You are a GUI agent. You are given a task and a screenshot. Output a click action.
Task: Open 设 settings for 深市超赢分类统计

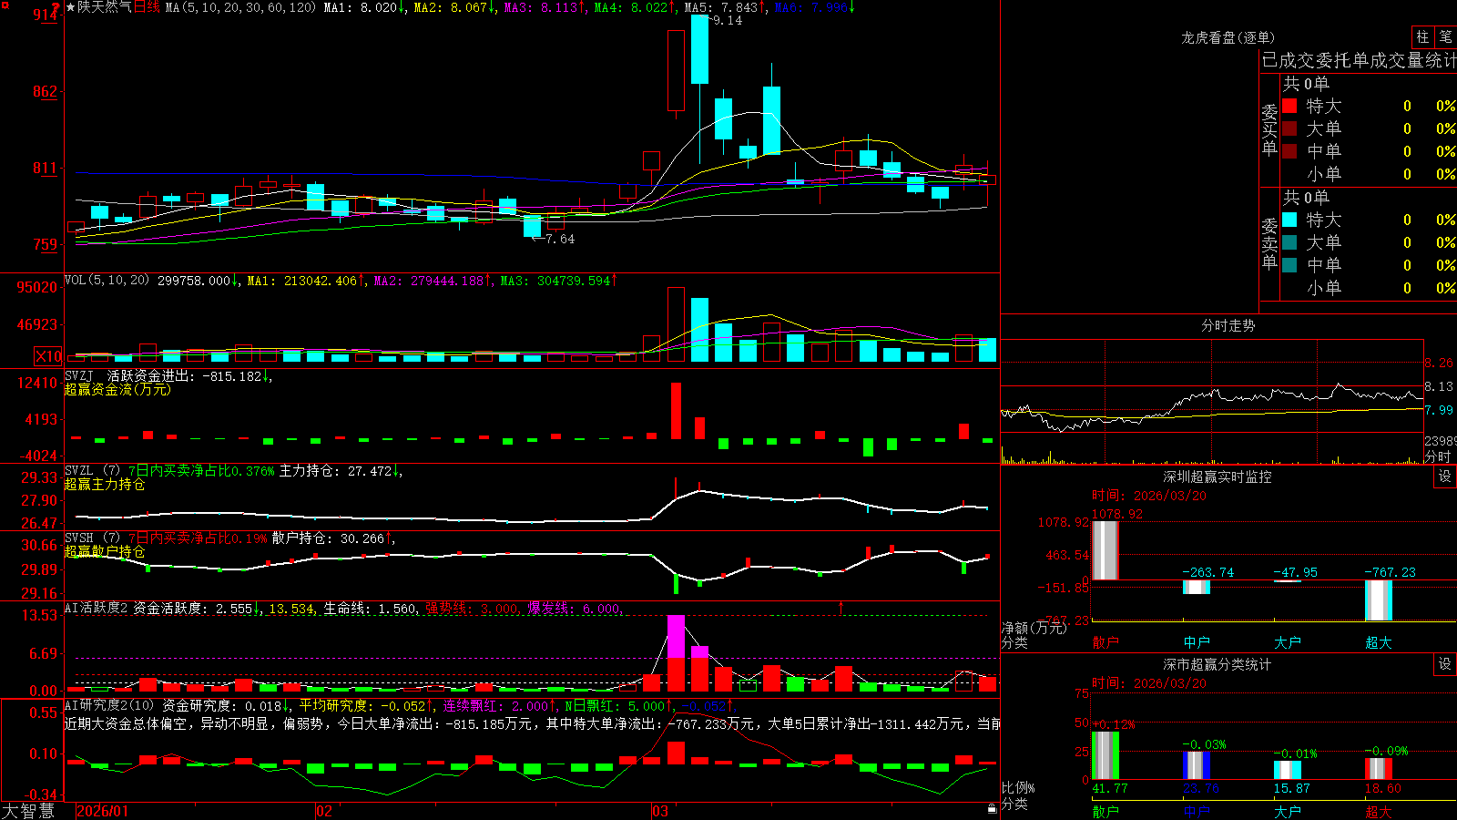(x=1445, y=664)
